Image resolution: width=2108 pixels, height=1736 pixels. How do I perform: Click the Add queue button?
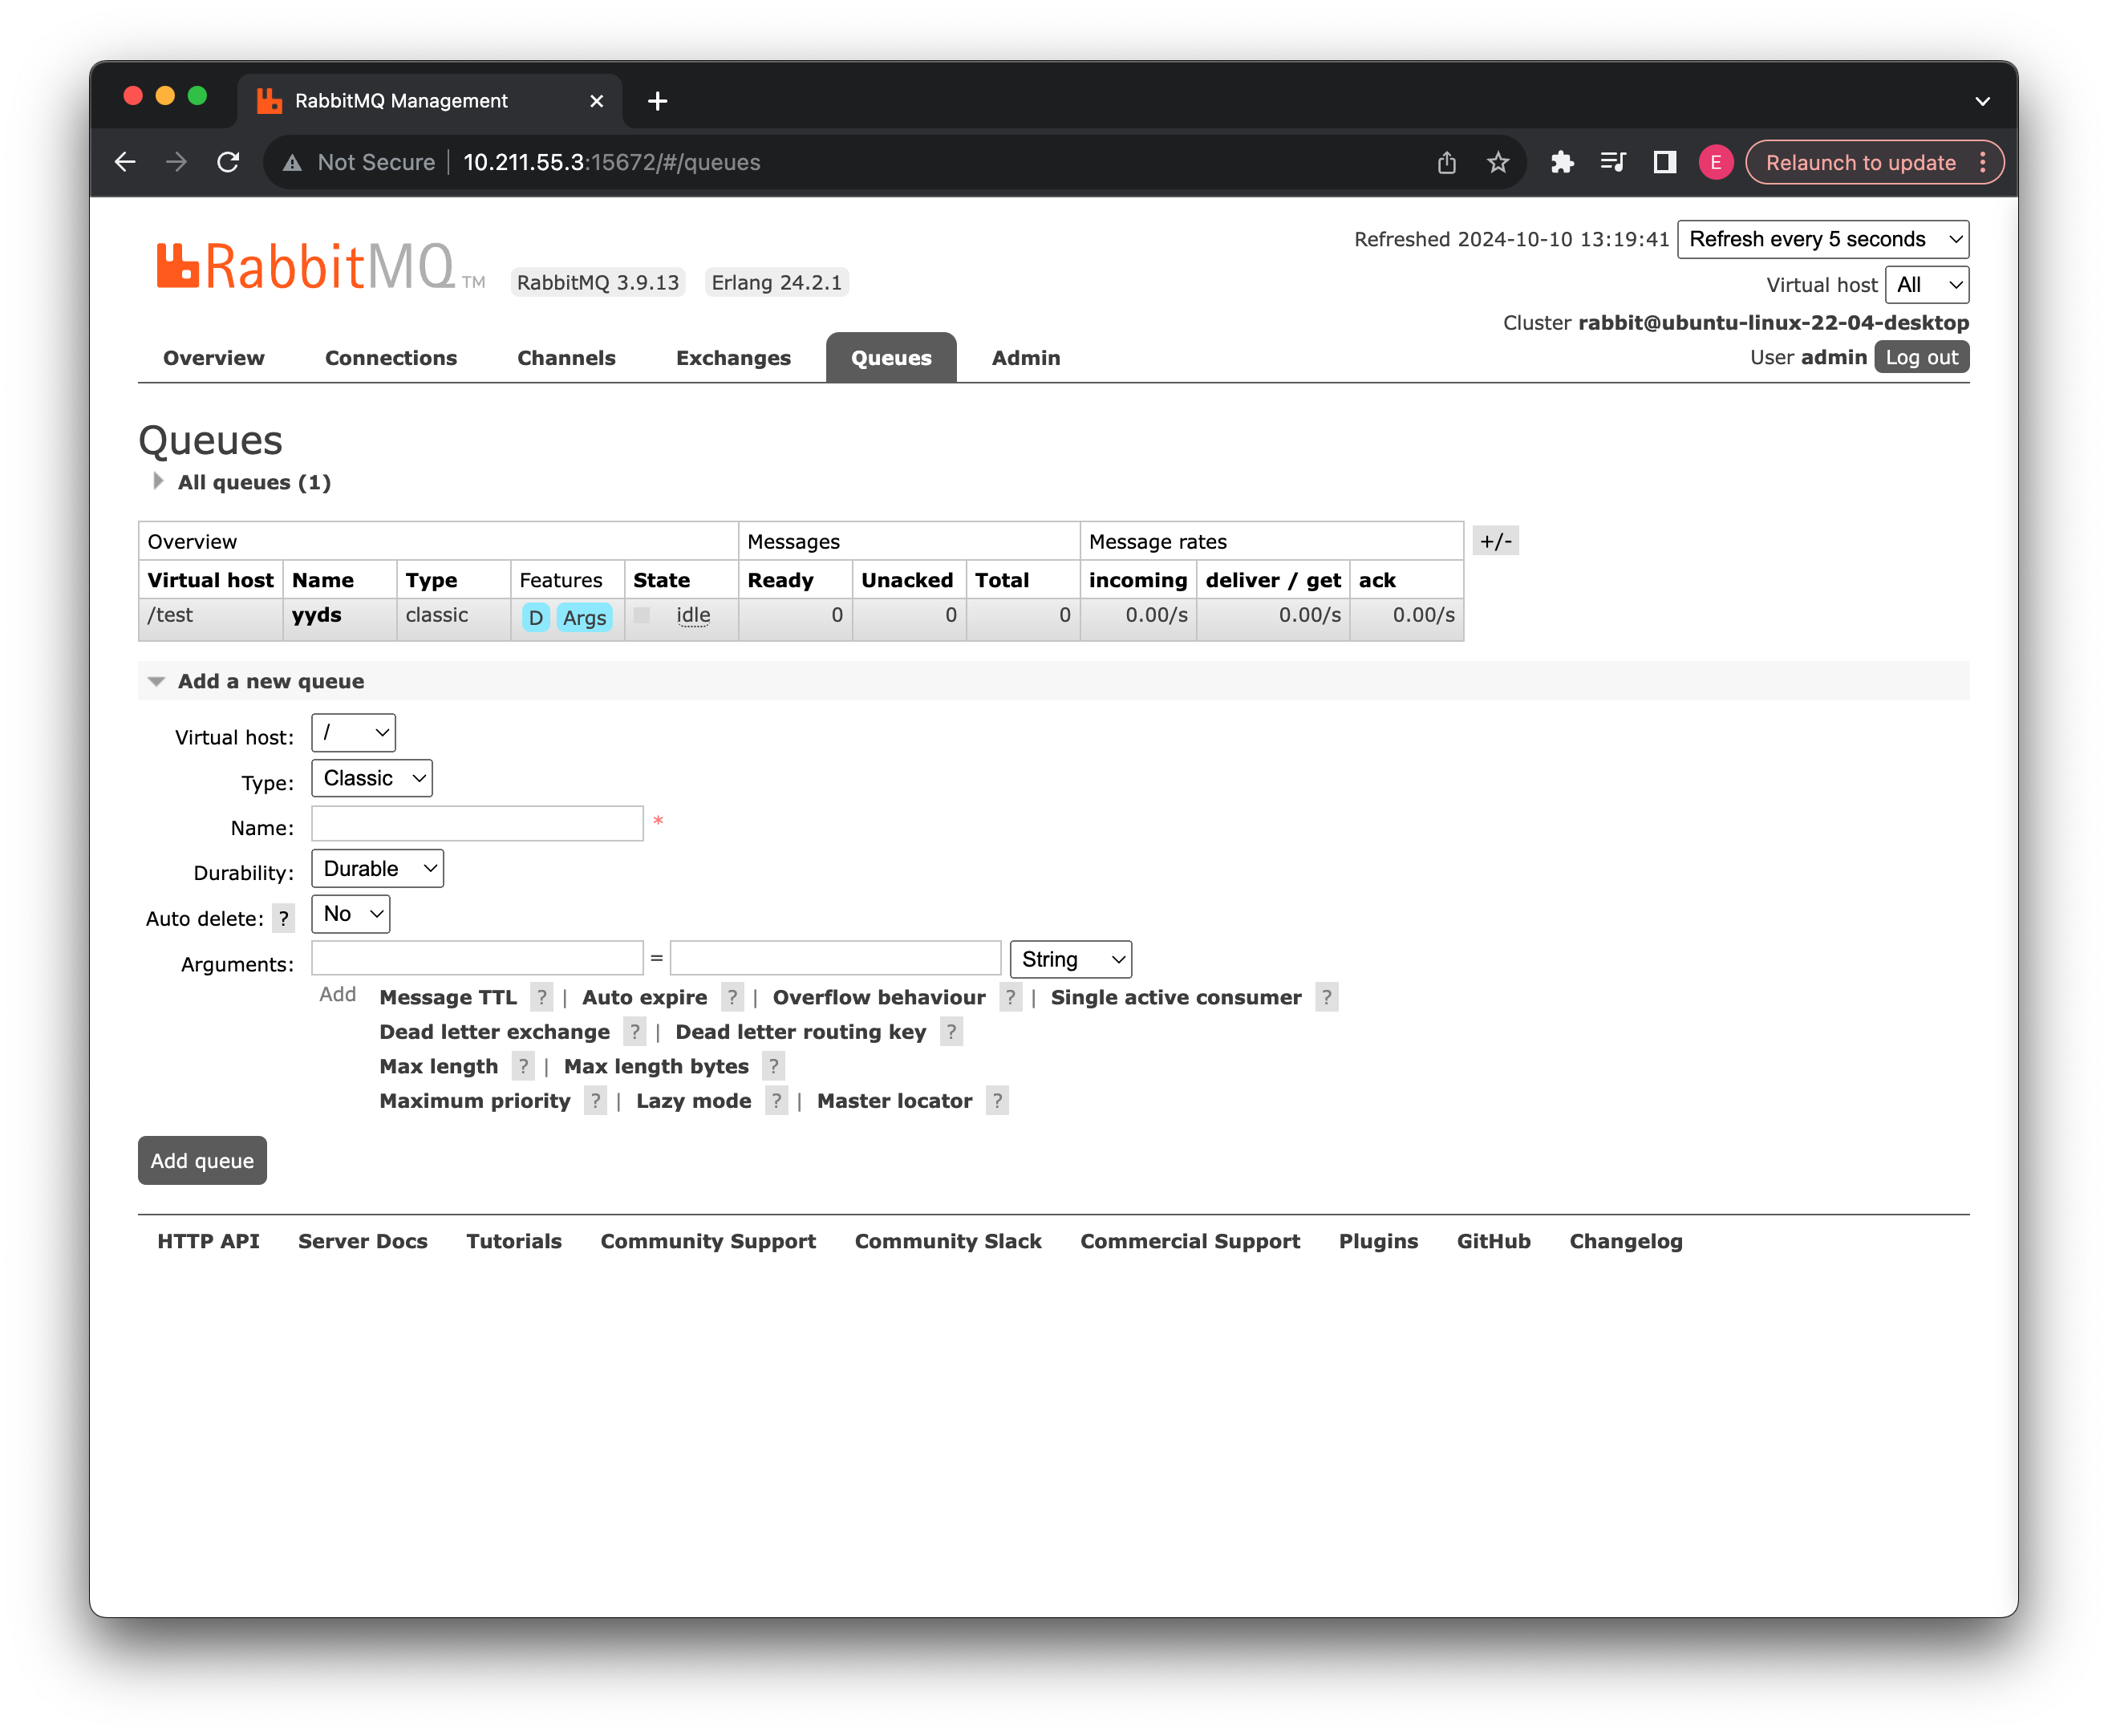point(202,1160)
